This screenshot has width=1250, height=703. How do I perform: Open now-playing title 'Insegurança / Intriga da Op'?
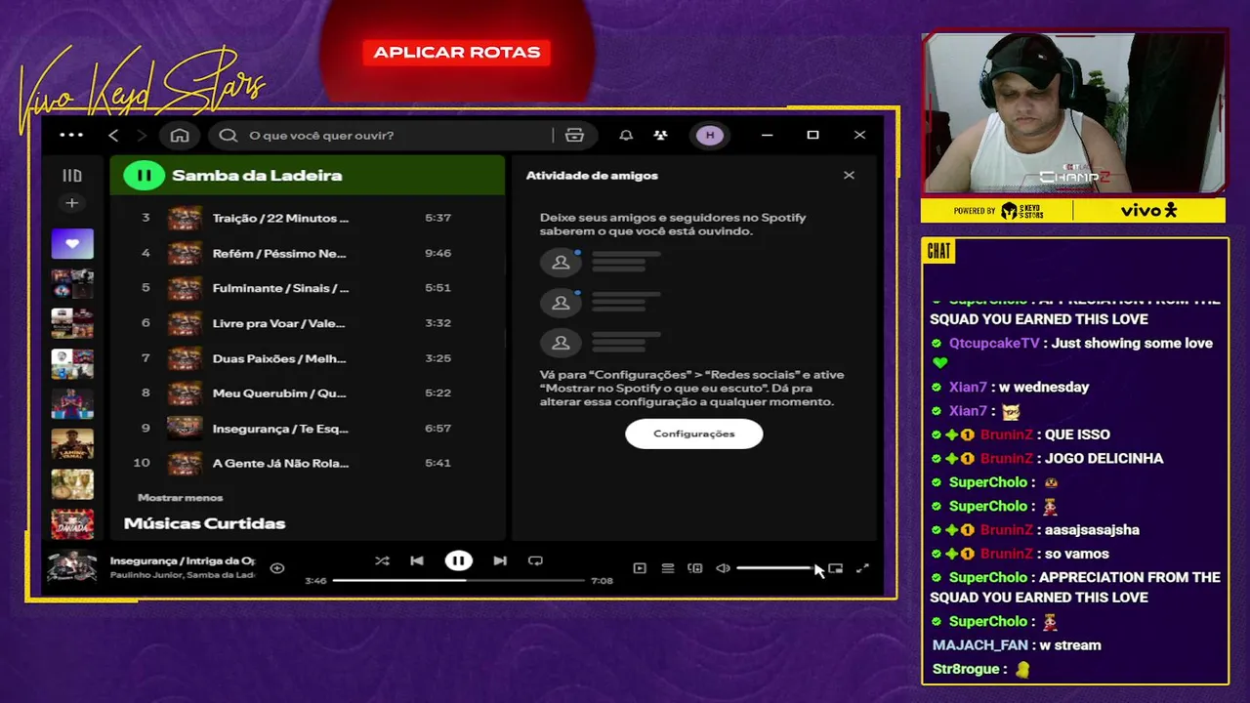click(x=183, y=560)
